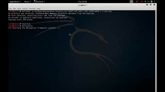Click the workspace indicator showing 1

[131, 2]
